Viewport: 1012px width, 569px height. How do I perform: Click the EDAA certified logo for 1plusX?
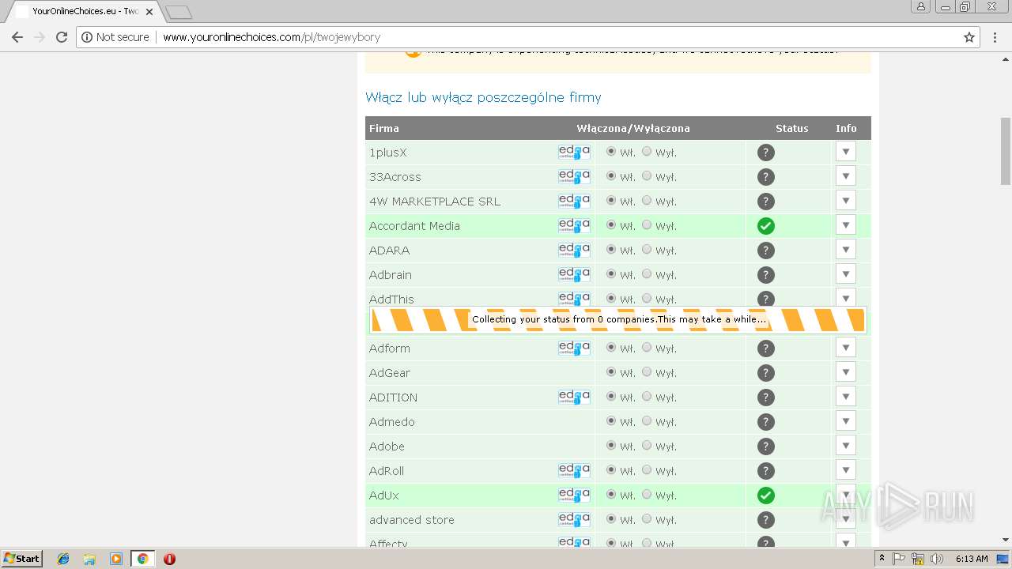(x=574, y=152)
